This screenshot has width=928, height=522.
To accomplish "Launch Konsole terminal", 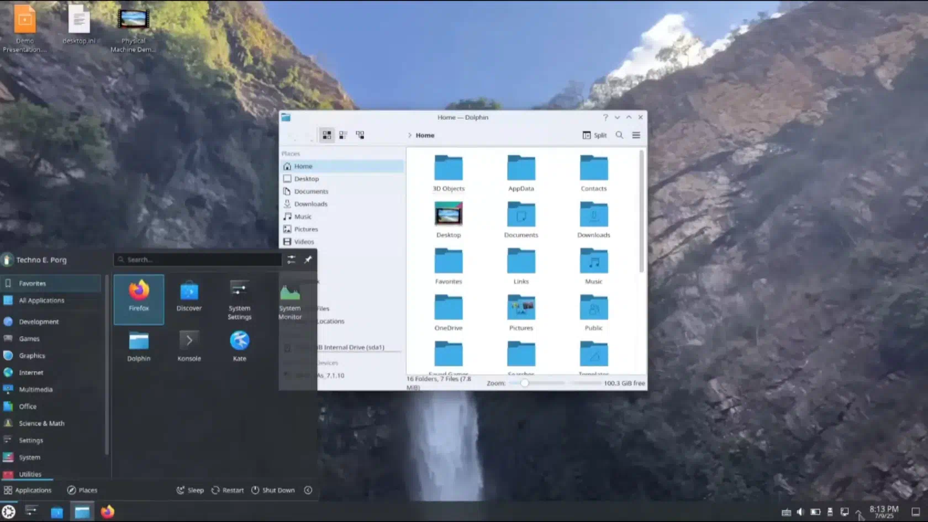I will (189, 346).
